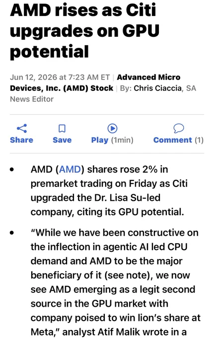Image resolution: width=214 pixels, height=338 pixels.
Task: Click the Comment text label
Action: [x=172, y=140]
